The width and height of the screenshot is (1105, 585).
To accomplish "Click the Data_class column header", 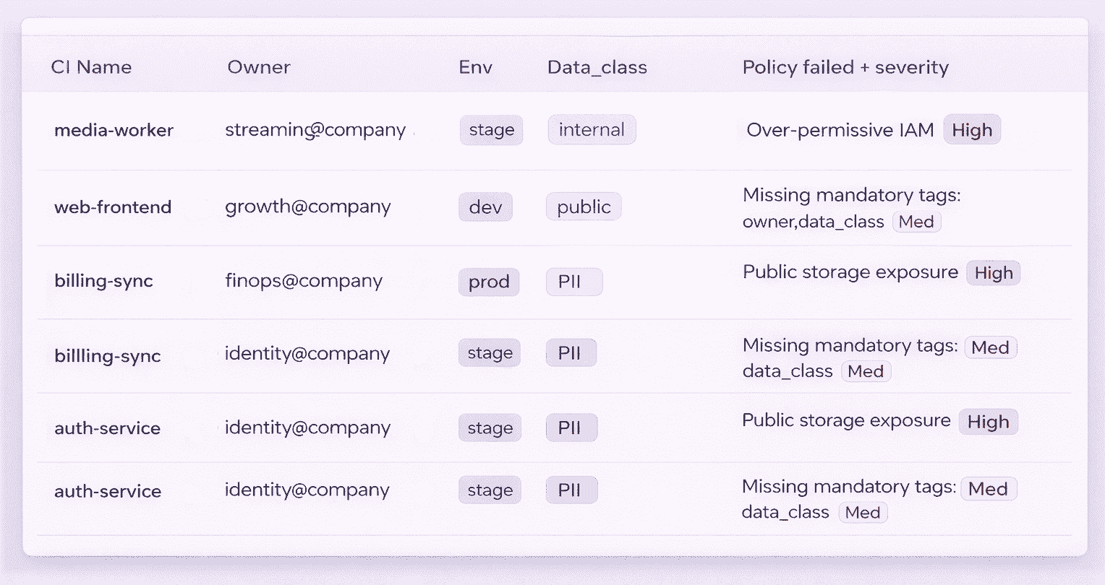I will 597,66.
